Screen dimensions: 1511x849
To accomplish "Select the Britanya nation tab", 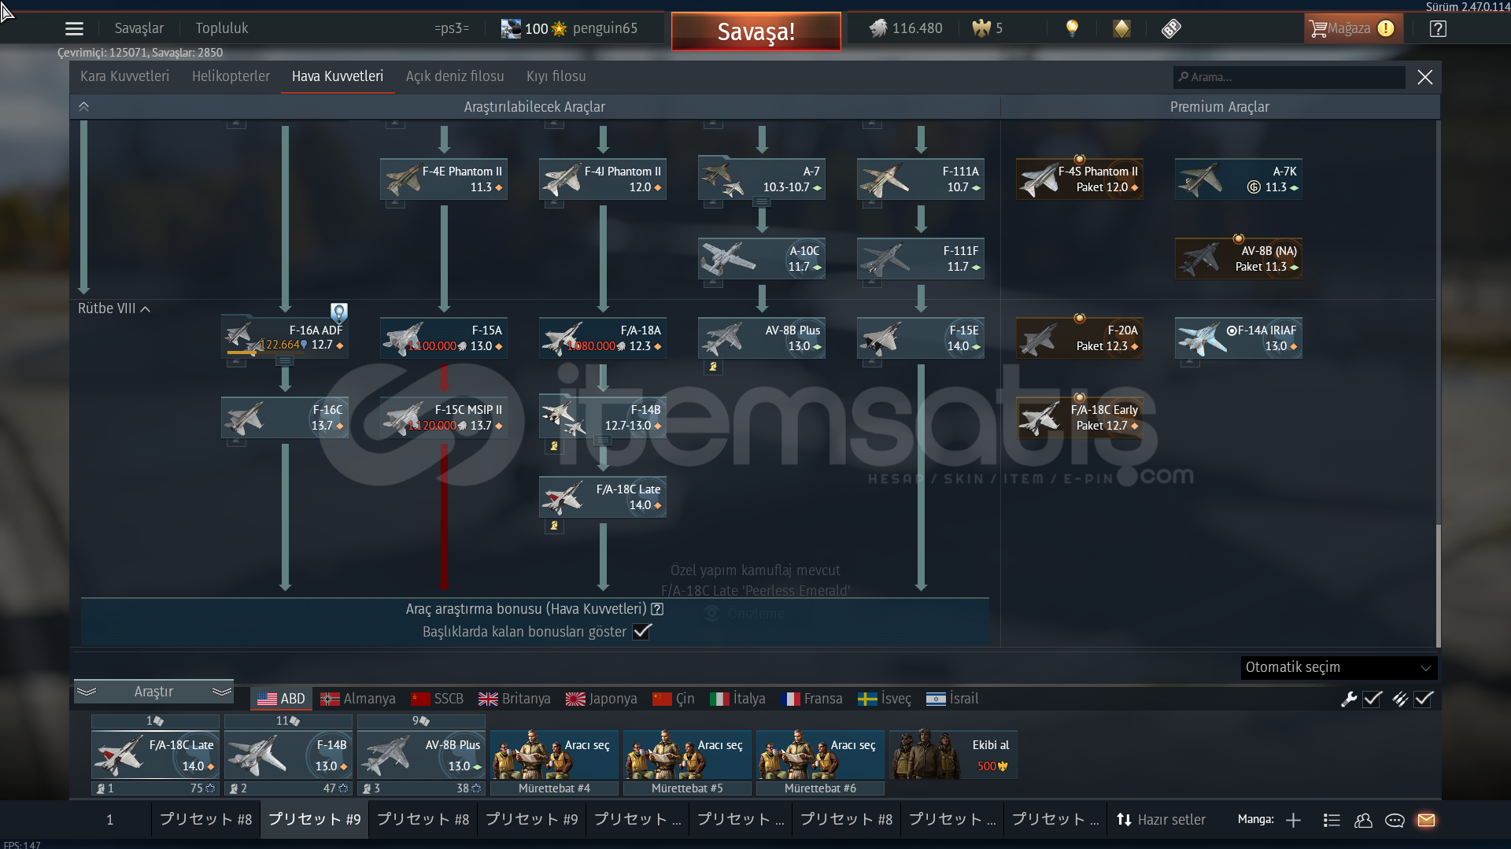I will (x=515, y=699).
